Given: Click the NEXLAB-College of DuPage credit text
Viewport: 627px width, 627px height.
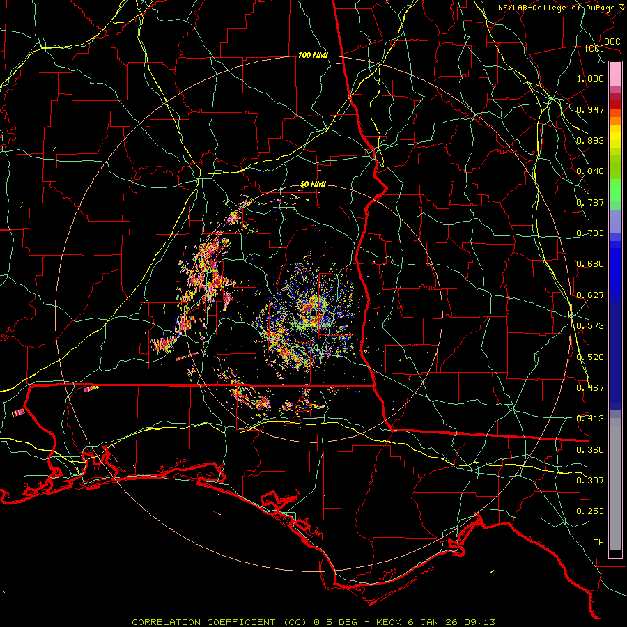Looking at the screenshot, I should tap(557, 8).
